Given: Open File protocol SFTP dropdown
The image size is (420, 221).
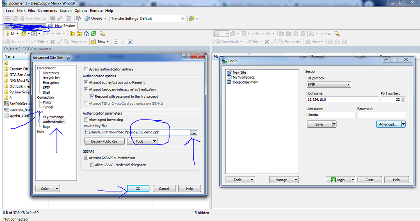Looking at the screenshot, I should [329, 84].
